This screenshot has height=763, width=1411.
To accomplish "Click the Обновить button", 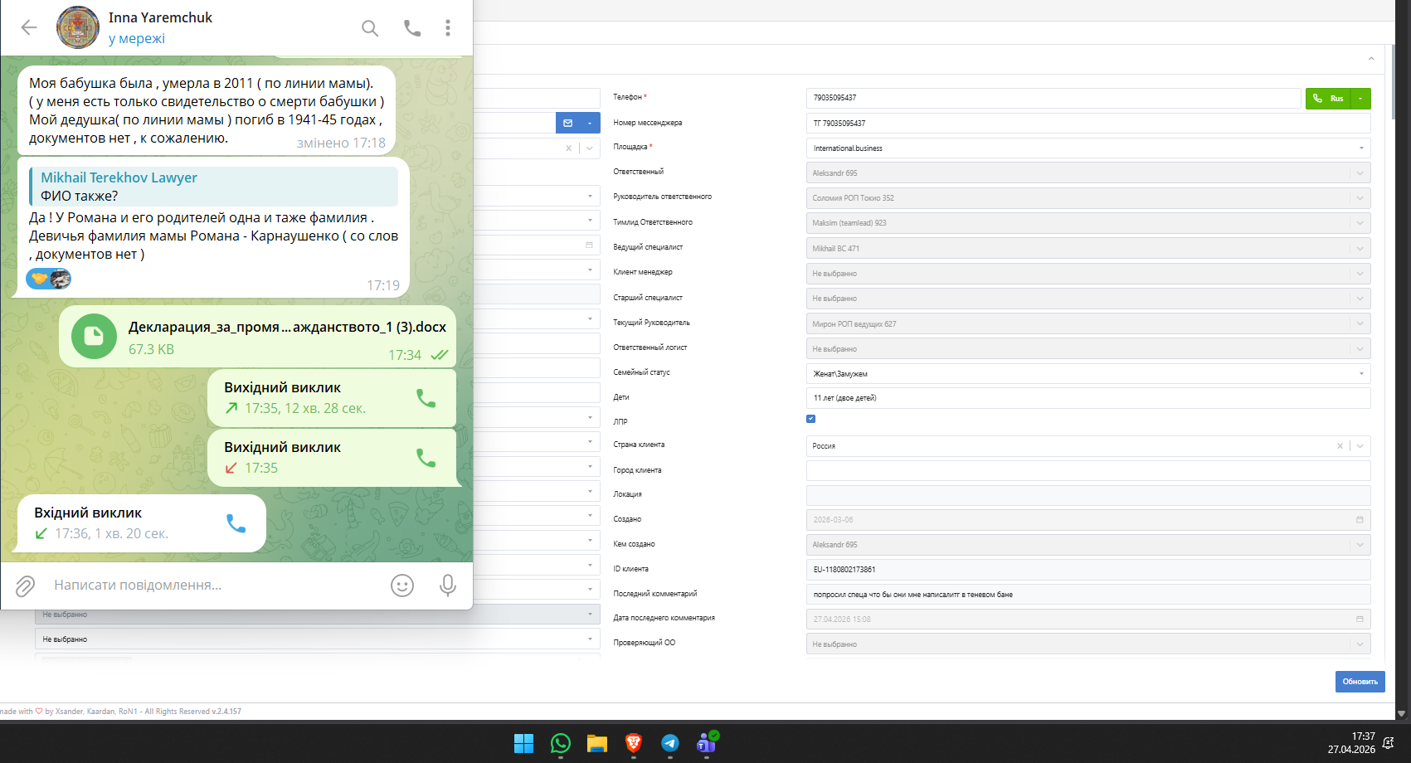I will pos(1360,682).
